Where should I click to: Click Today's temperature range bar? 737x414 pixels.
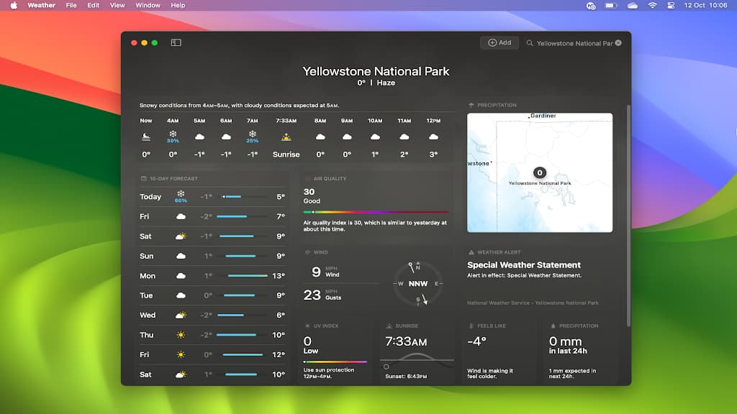245,195
